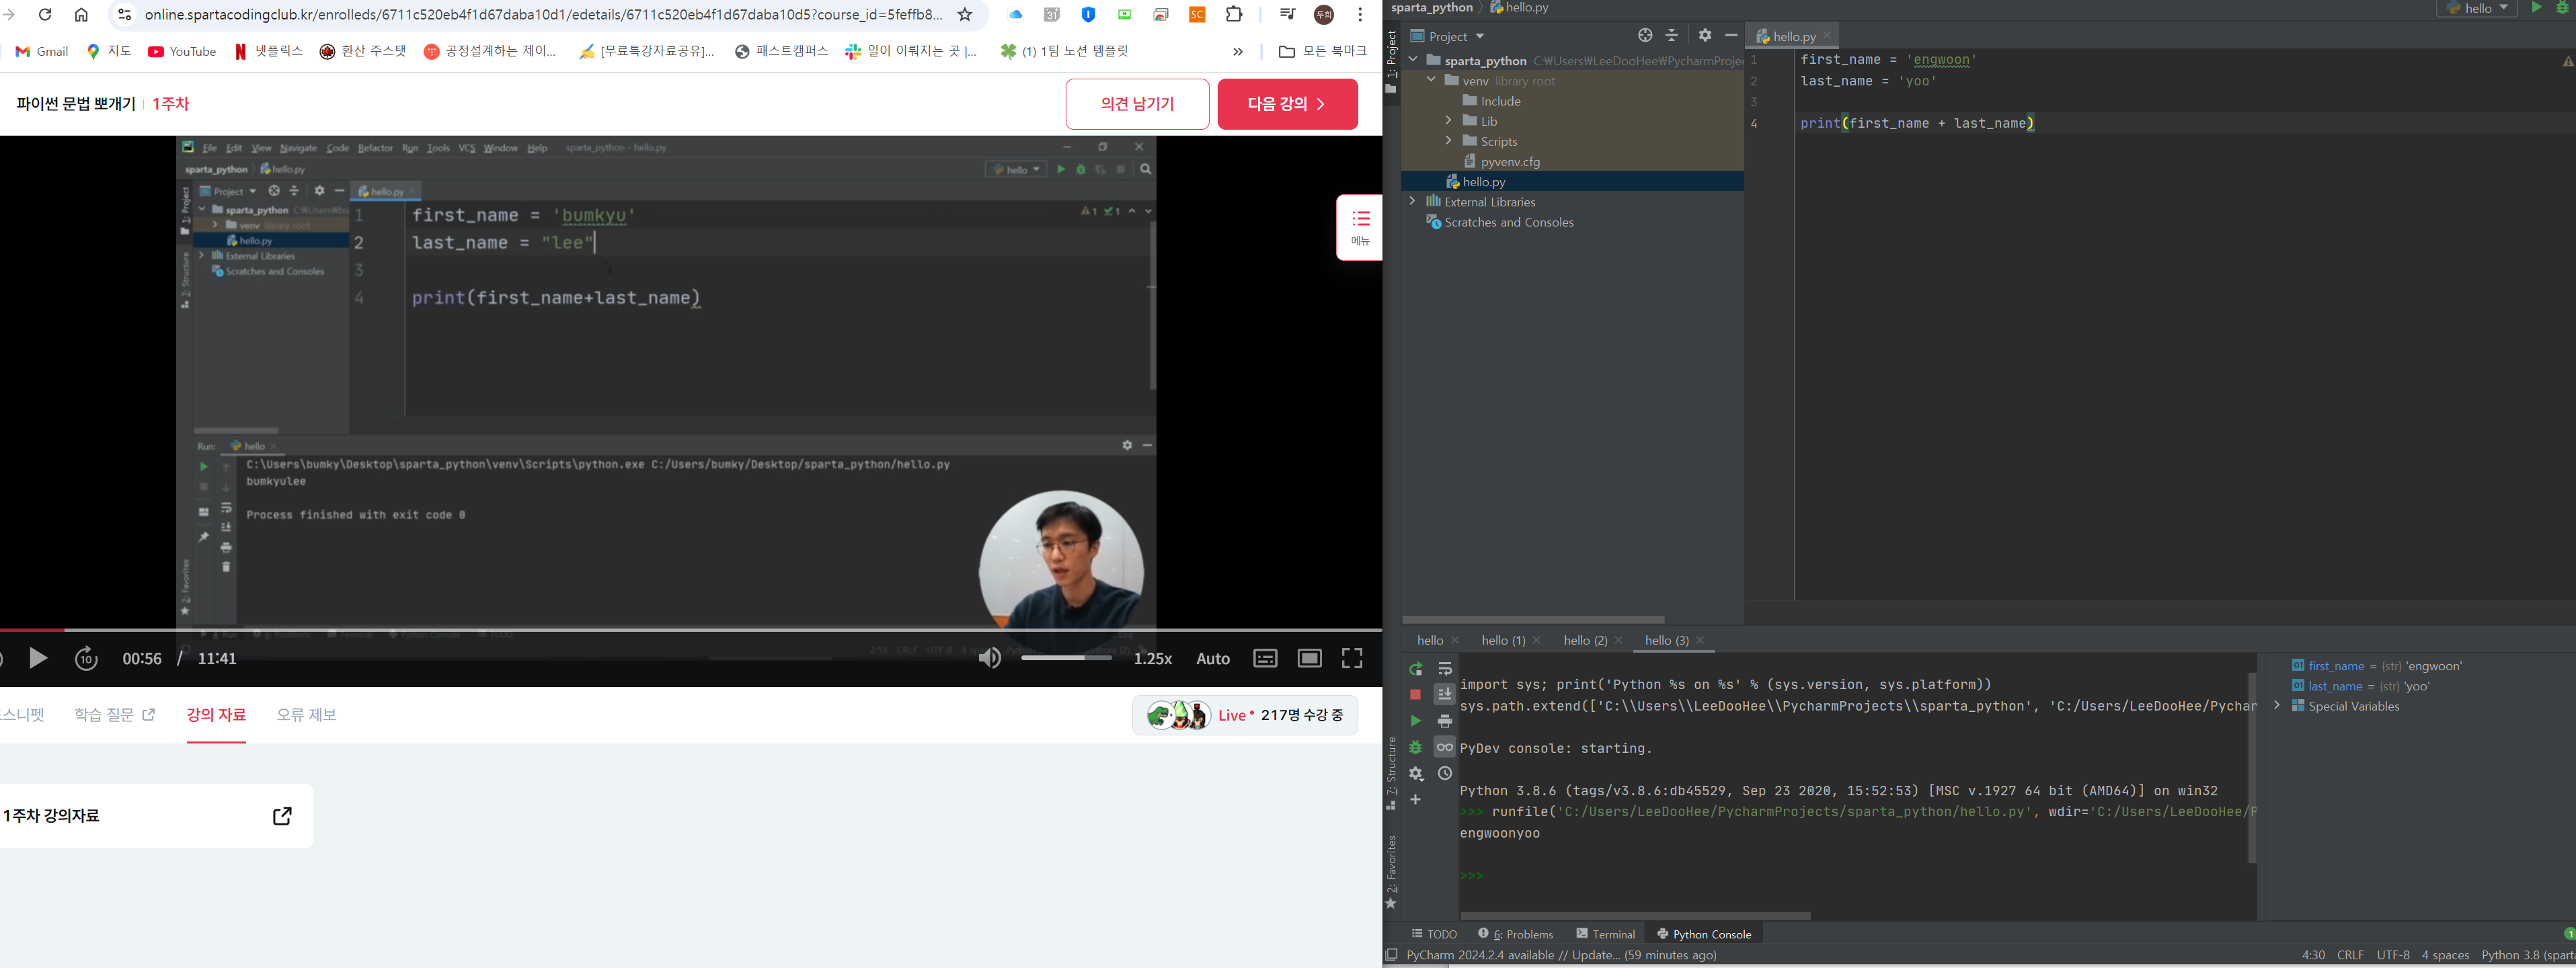
Task: Open the YouTube bookmark
Action: pyautogui.click(x=182, y=52)
